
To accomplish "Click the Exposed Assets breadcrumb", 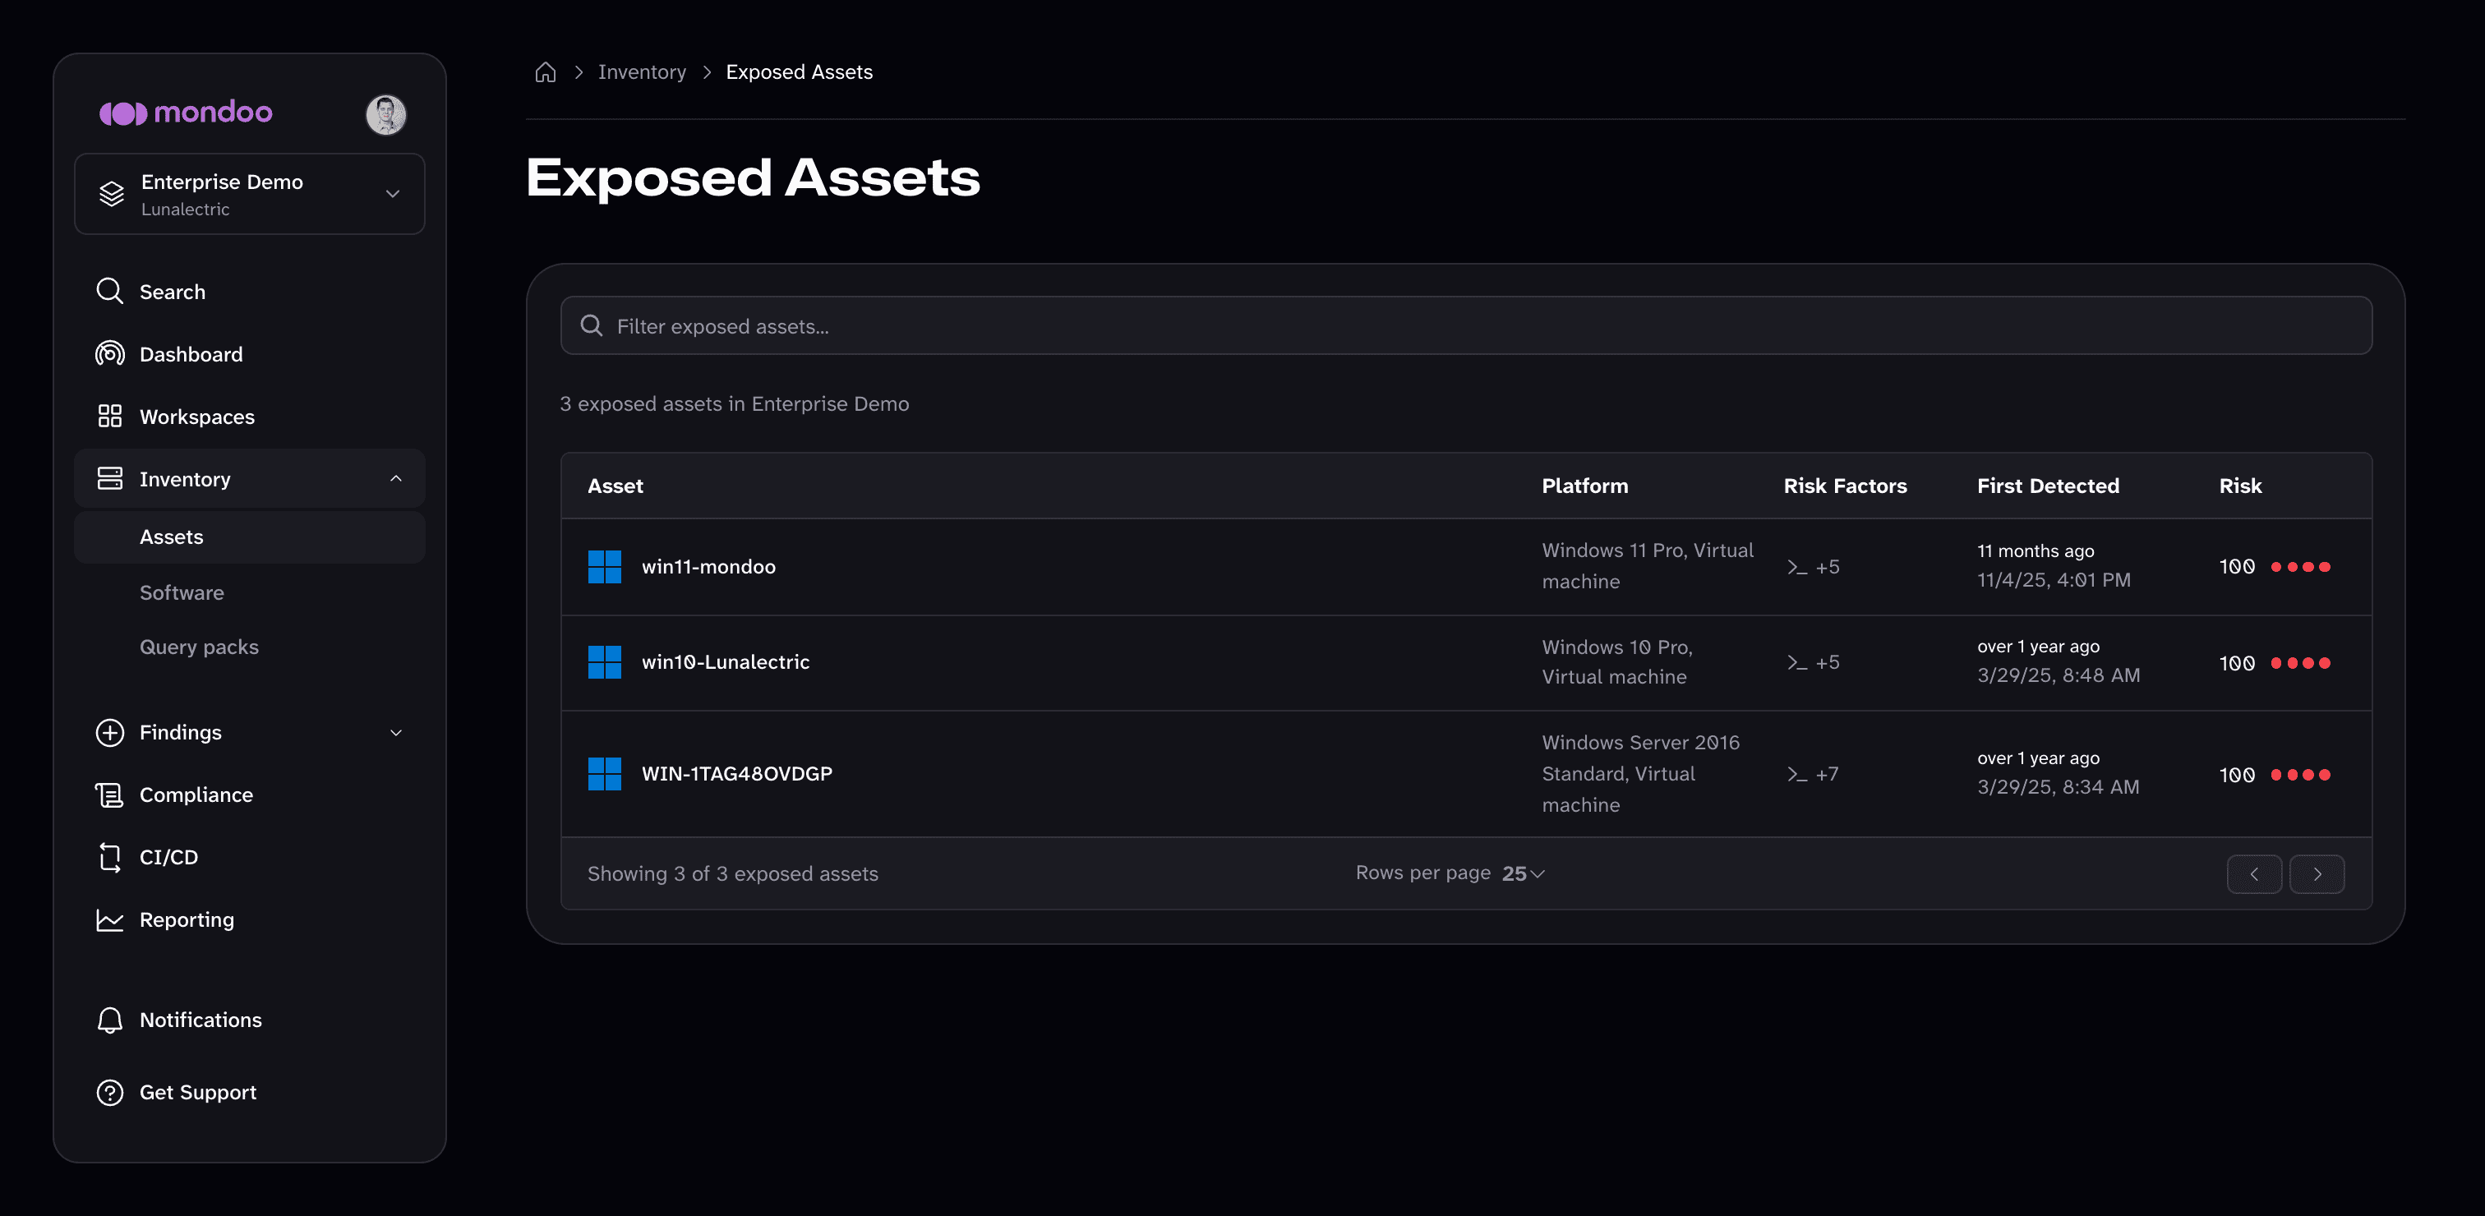I will pyautogui.click(x=799, y=72).
